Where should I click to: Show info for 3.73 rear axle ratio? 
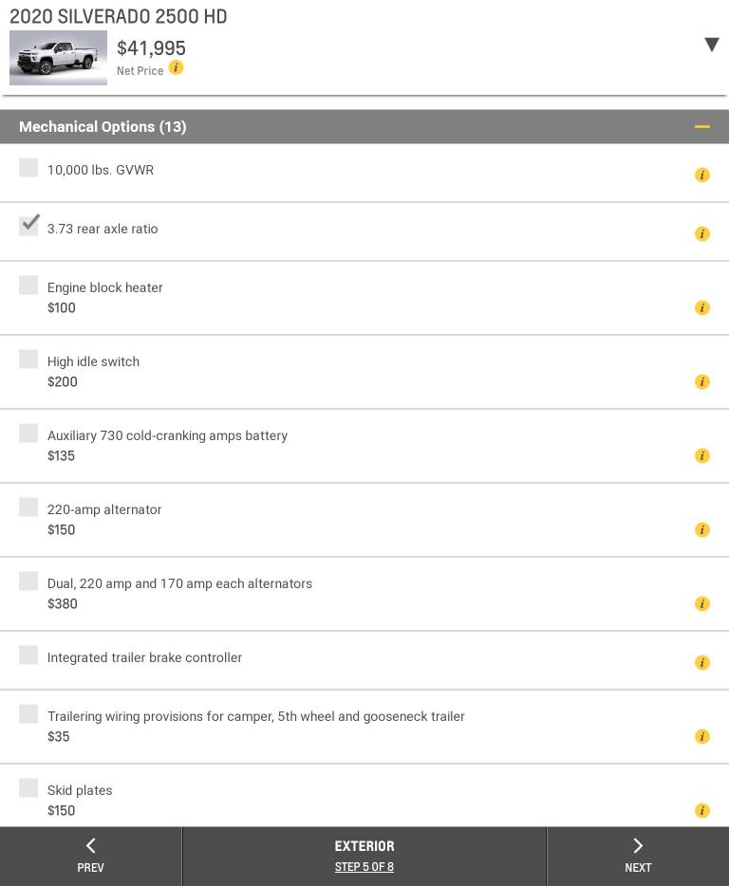pyautogui.click(x=702, y=233)
